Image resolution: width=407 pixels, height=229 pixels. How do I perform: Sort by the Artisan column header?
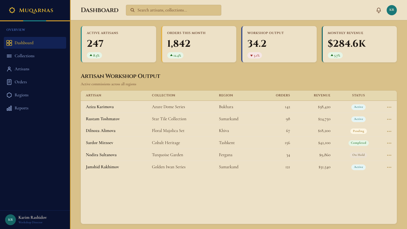coord(93,95)
